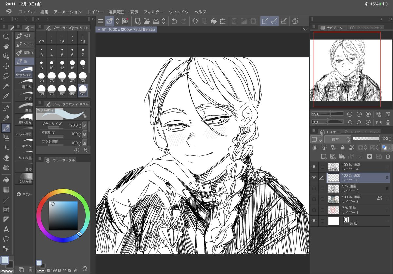Select the Operation object cube tool
Screen dimensions: 393x274
[x=6, y=56]
